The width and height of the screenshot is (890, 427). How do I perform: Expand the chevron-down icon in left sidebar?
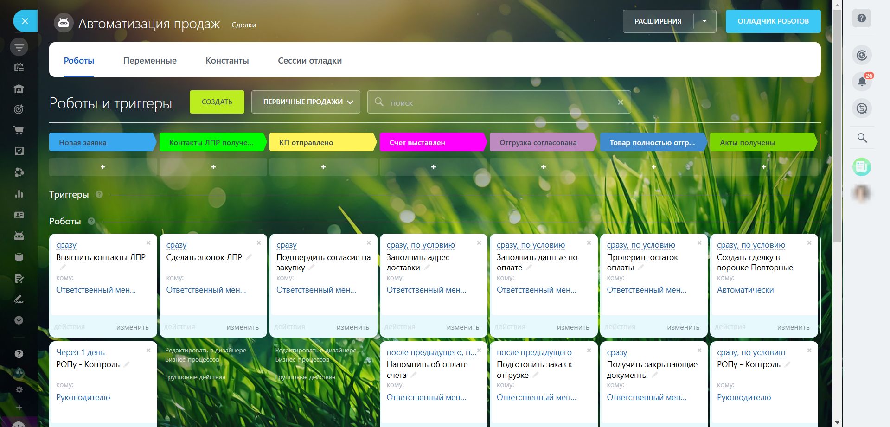click(19, 320)
